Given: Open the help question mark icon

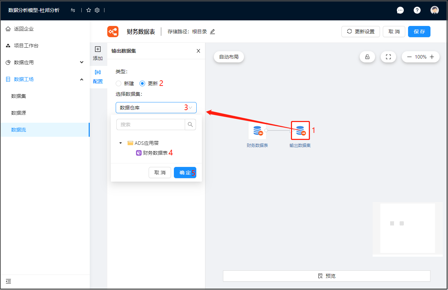Looking at the screenshot, I should [x=417, y=10].
